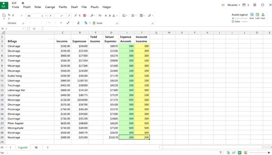Click the colored squares icon beside Mconits
Screen dimensions: 272x155
tap(223, 5)
